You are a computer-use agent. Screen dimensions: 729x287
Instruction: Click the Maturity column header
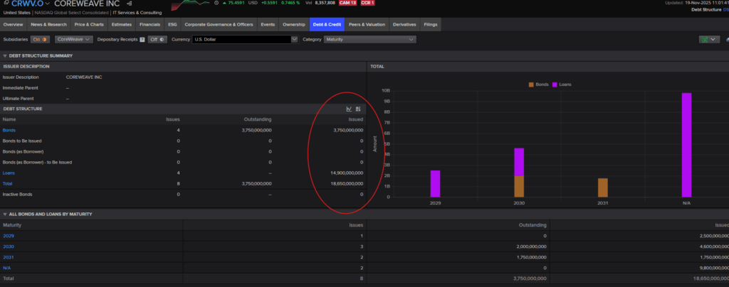[12, 225]
